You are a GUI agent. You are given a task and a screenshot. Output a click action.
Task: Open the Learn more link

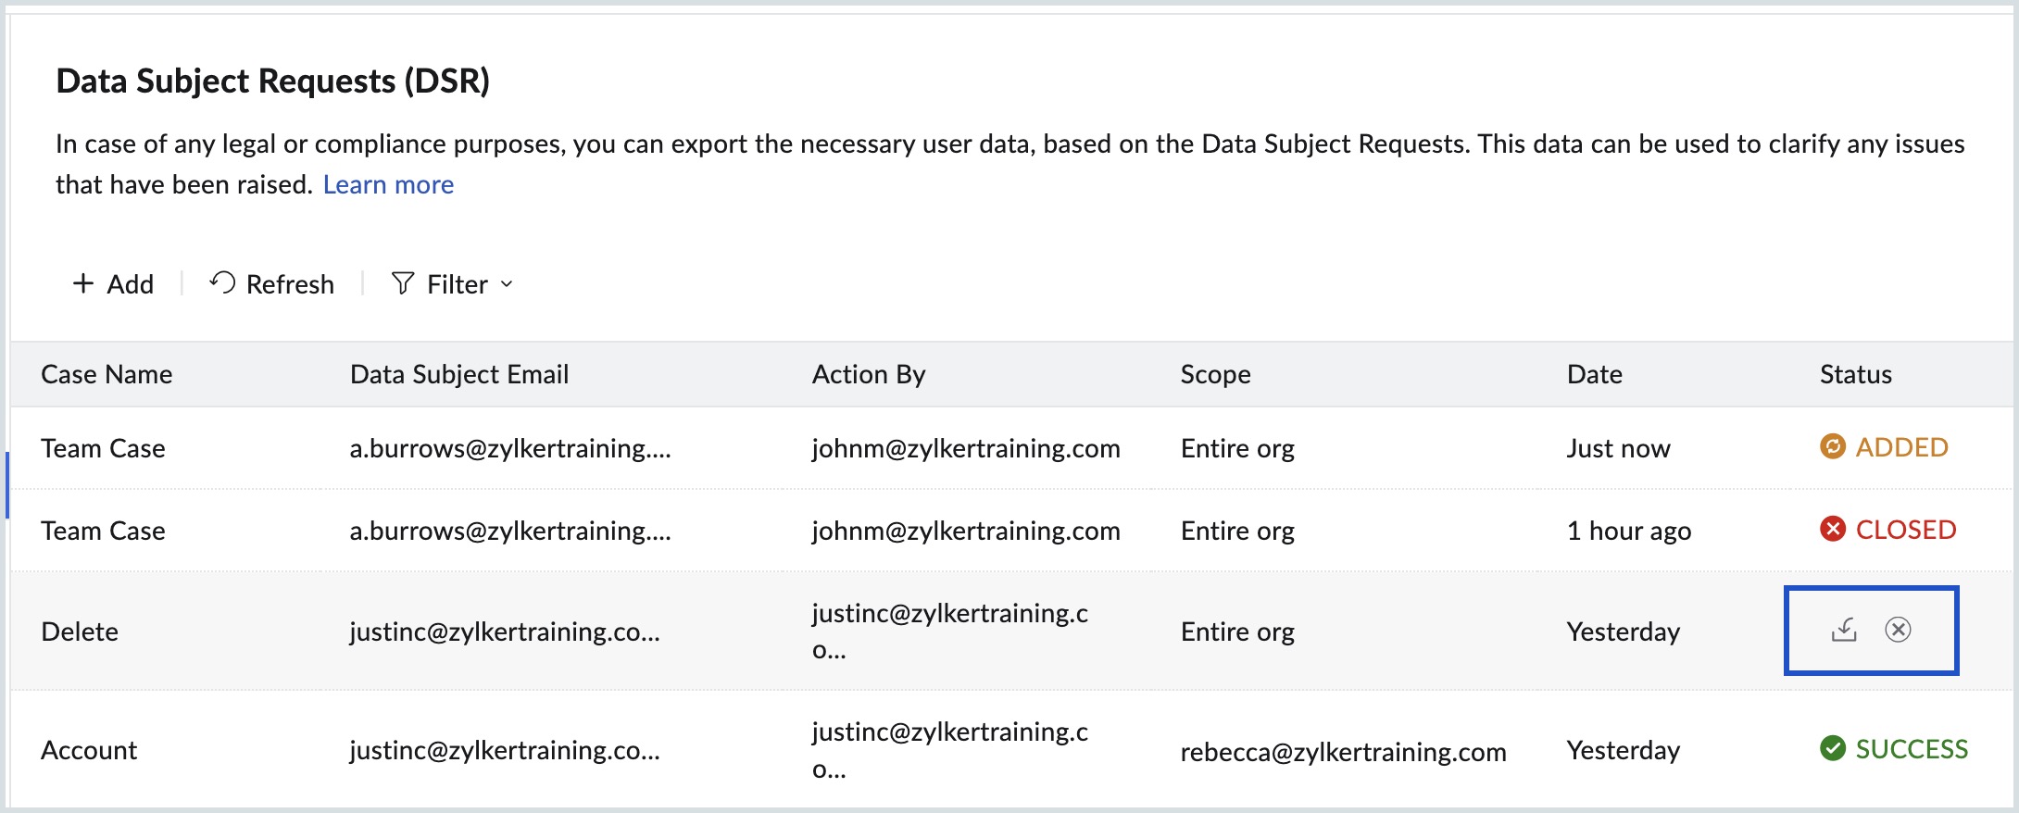pyautogui.click(x=388, y=185)
